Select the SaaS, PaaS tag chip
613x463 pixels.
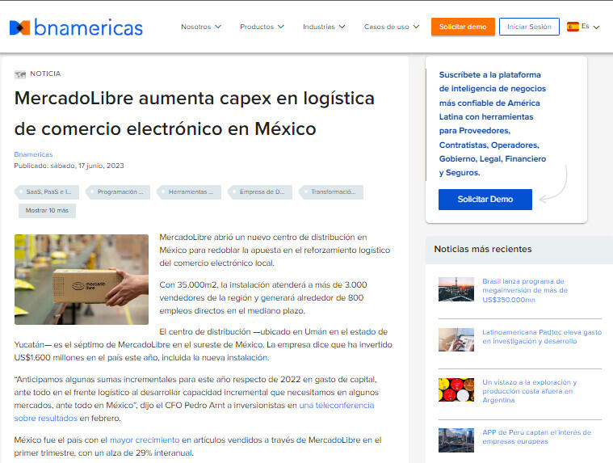[47, 192]
